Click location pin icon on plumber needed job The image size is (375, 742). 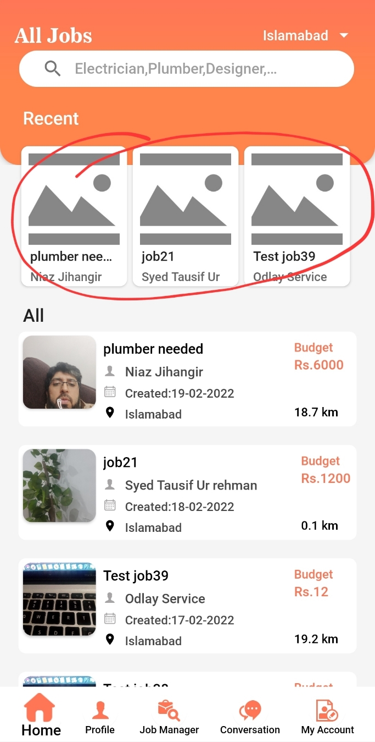click(110, 413)
